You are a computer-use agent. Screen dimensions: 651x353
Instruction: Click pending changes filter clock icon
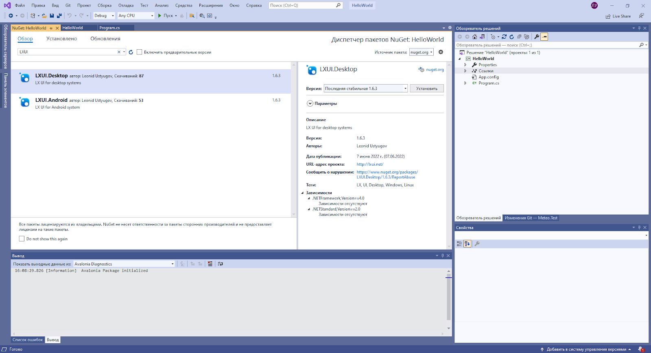[x=493, y=37]
